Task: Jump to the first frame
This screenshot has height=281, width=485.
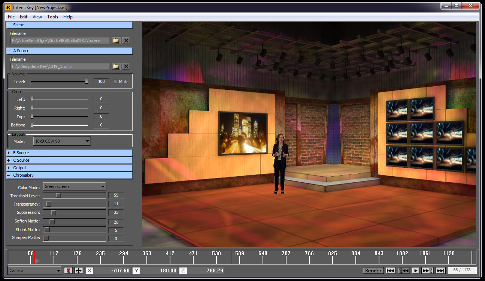Action: pos(391,270)
